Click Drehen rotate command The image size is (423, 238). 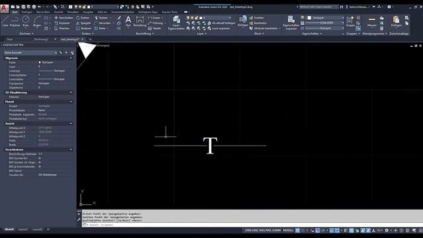[x=83, y=18]
